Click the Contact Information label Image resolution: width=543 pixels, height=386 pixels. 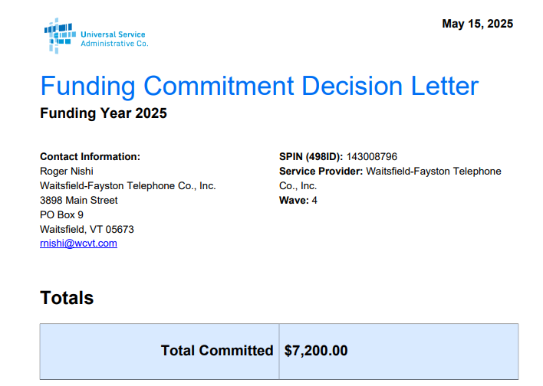pyautogui.click(x=90, y=156)
